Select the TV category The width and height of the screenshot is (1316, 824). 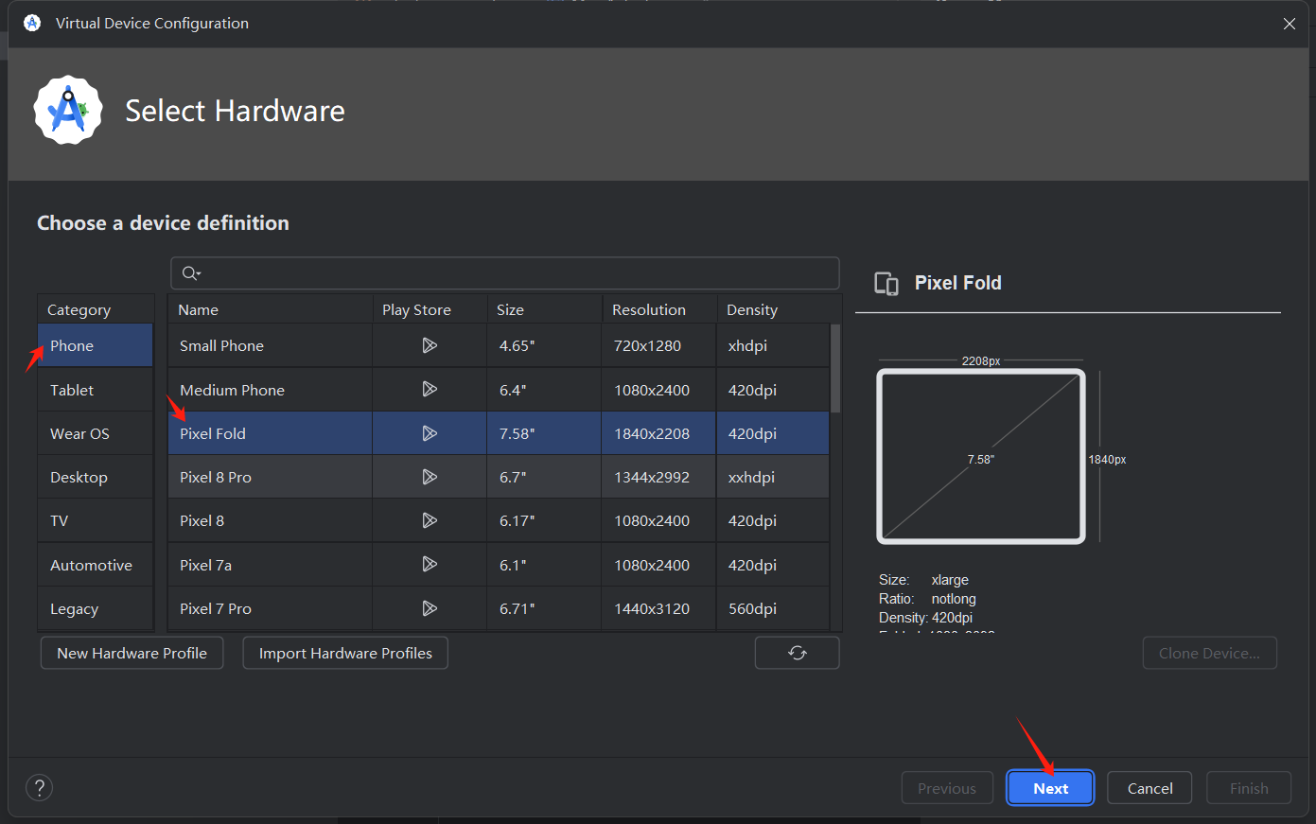tap(96, 520)
